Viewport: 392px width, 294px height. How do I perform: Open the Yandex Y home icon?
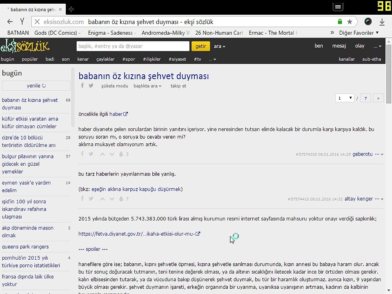coord(22,22)
